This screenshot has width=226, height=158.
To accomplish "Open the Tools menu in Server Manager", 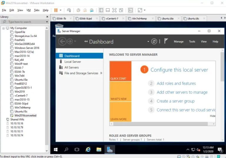I will click(x=192, y=41).
